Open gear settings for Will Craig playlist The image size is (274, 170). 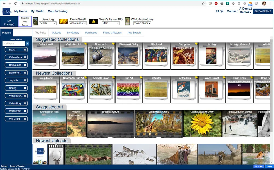click(x=25, y=119)
